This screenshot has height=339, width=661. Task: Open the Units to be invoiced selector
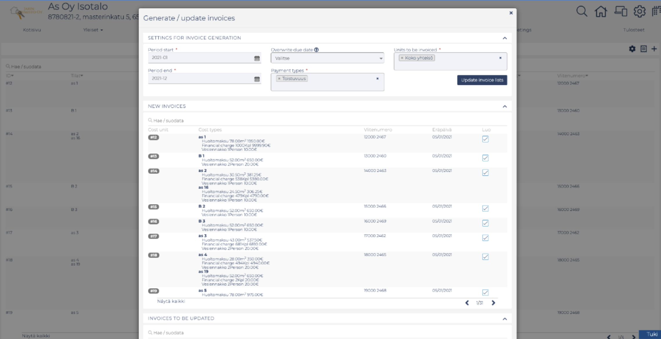450,61
